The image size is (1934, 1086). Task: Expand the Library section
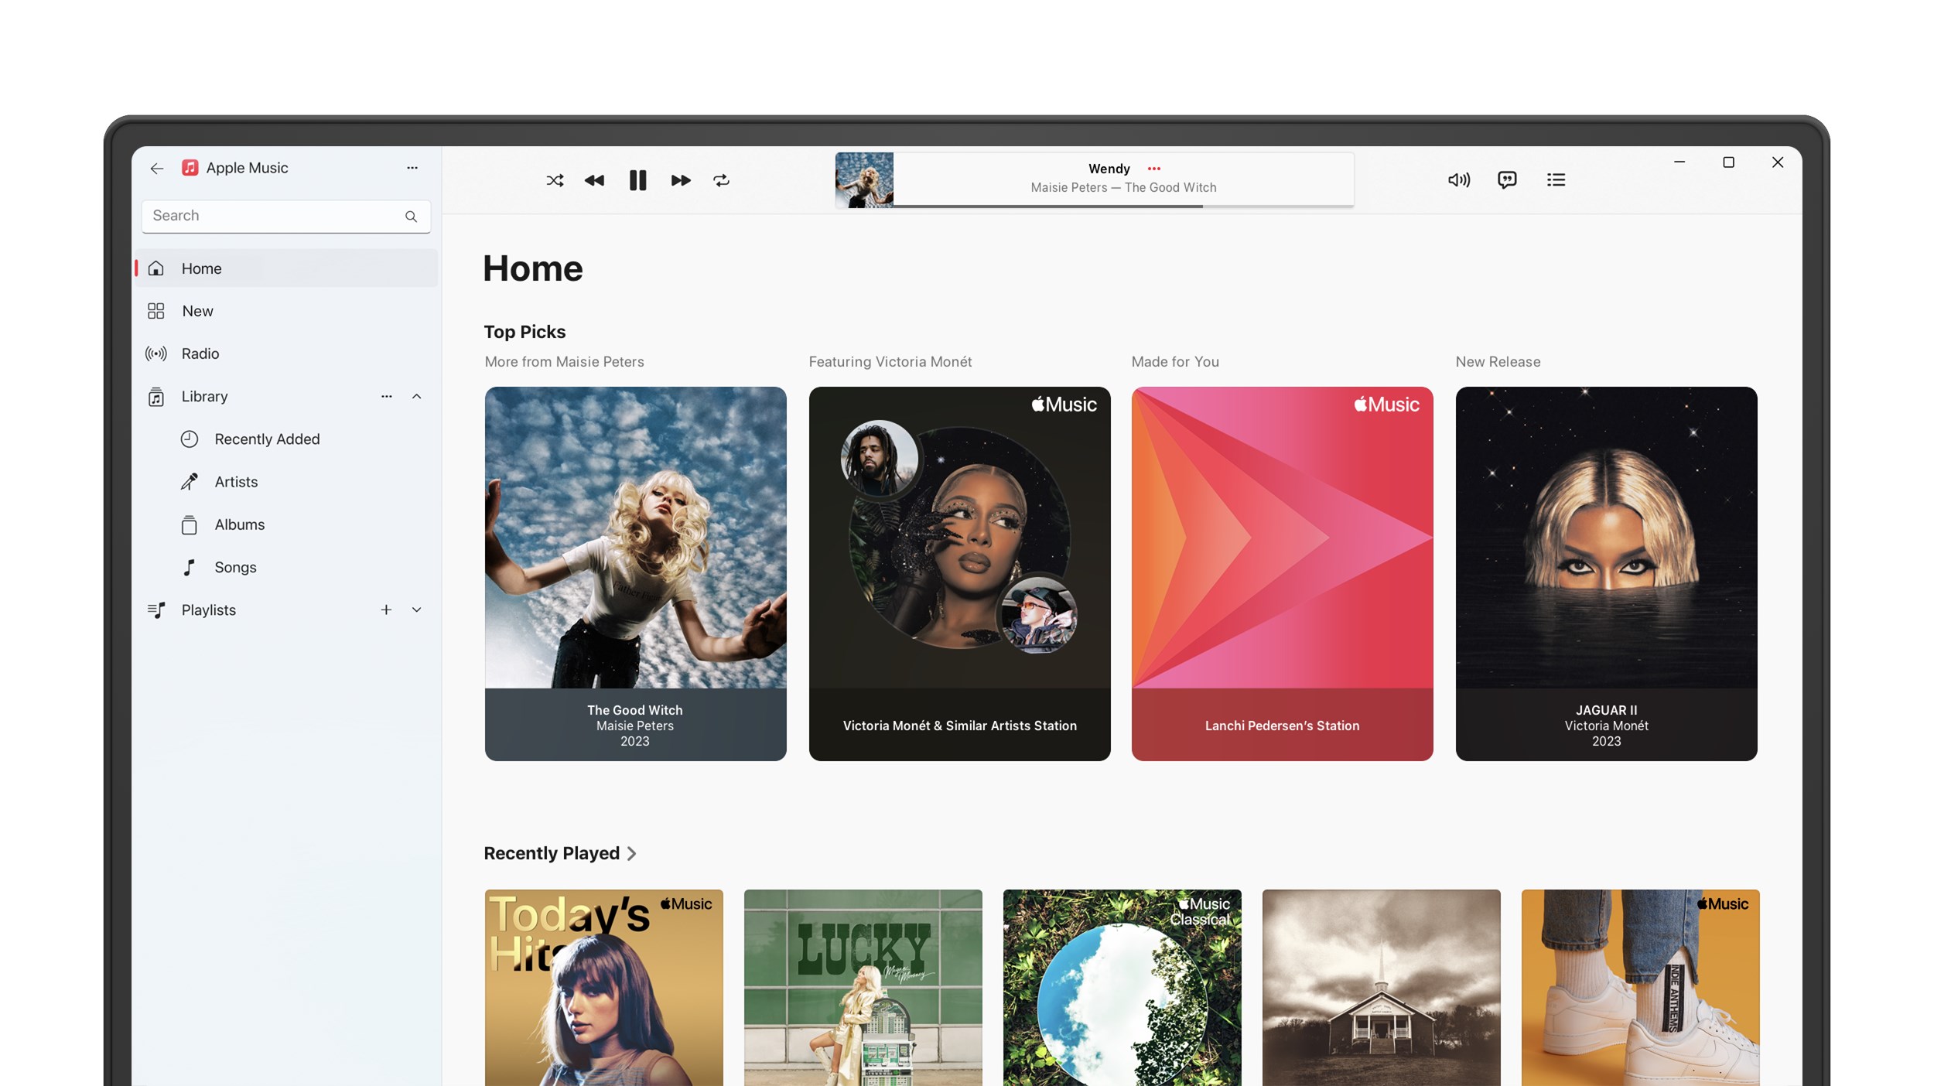[415, 395]
